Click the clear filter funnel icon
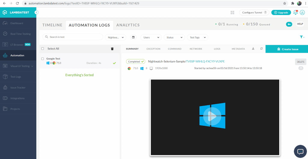This screenshot has width=308, height=159. point(302,37)
